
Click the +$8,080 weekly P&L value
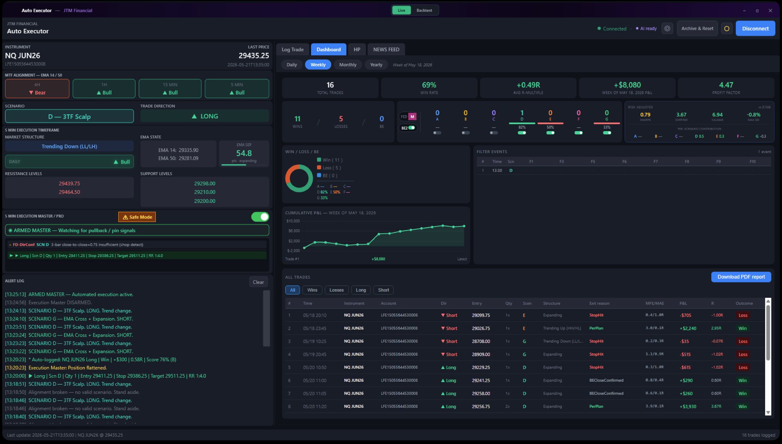point(627,85)
